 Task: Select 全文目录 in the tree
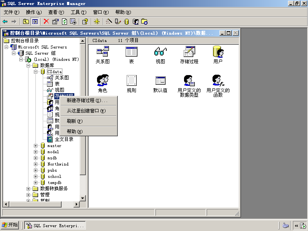(64, 139)
